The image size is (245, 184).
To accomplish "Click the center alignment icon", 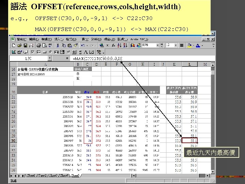I will tap(182, 45).
